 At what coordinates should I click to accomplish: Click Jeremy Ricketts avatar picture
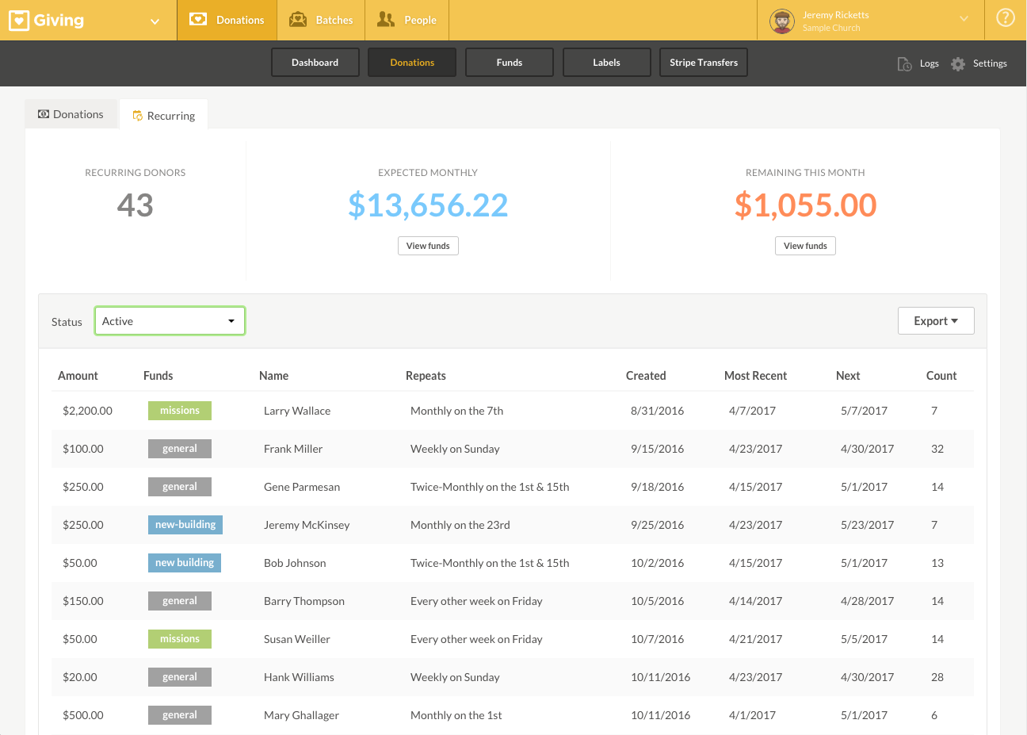coord(782,21)
